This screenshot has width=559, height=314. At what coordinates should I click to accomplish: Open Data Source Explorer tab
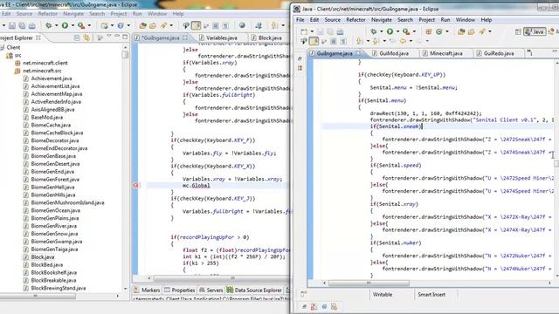click(254, 290)
